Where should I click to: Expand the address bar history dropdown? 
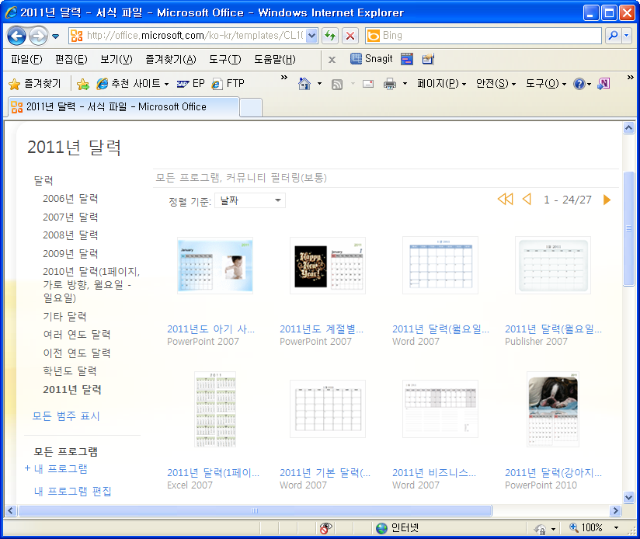point(311,36)
